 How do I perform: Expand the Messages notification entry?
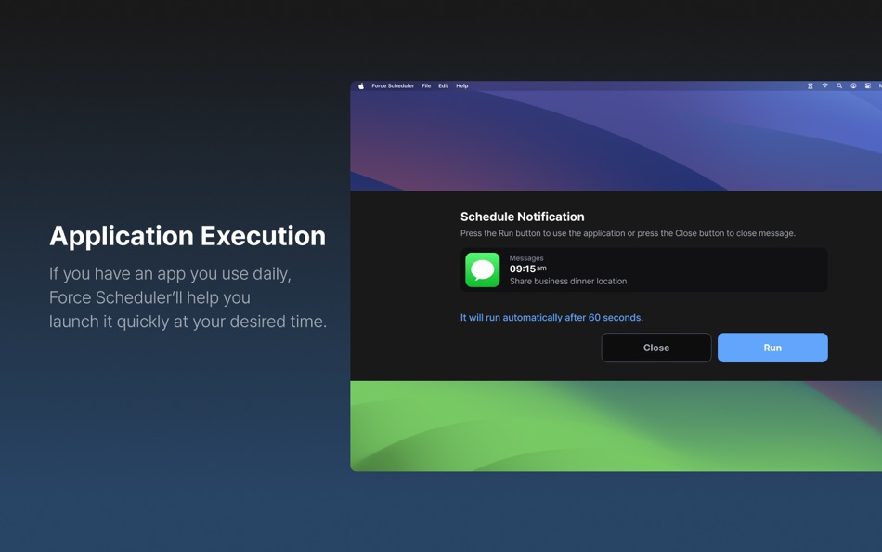(x=644, y=269)
